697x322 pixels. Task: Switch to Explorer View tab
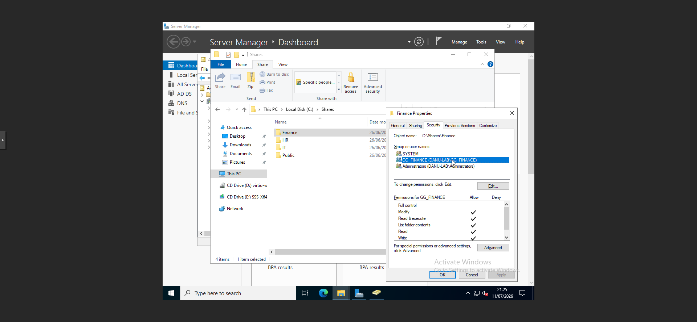click(x=283, y=64)
